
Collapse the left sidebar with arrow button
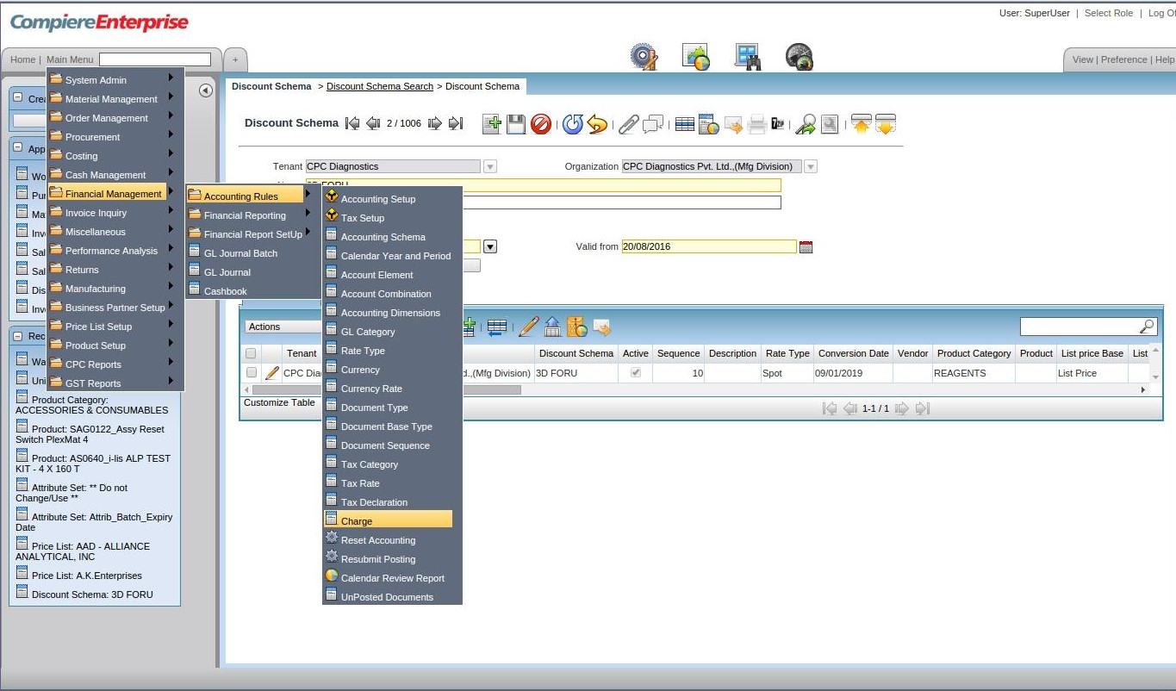pyautogui.click(x=206, y=90)
